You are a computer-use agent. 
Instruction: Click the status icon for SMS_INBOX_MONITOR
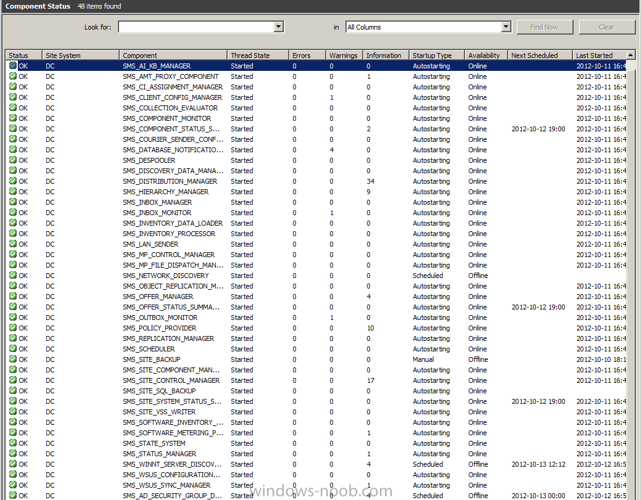(x=13, y=212)
